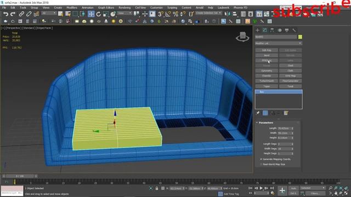Open the Perspective viewport label menu
Screen dimensions: 351x197
point(13,28)
